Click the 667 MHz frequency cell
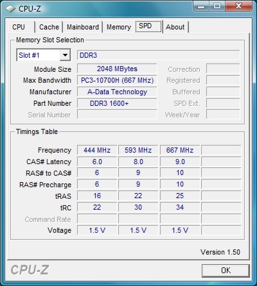The width and height of the screenshot is (257, 286). coord(180,150)
